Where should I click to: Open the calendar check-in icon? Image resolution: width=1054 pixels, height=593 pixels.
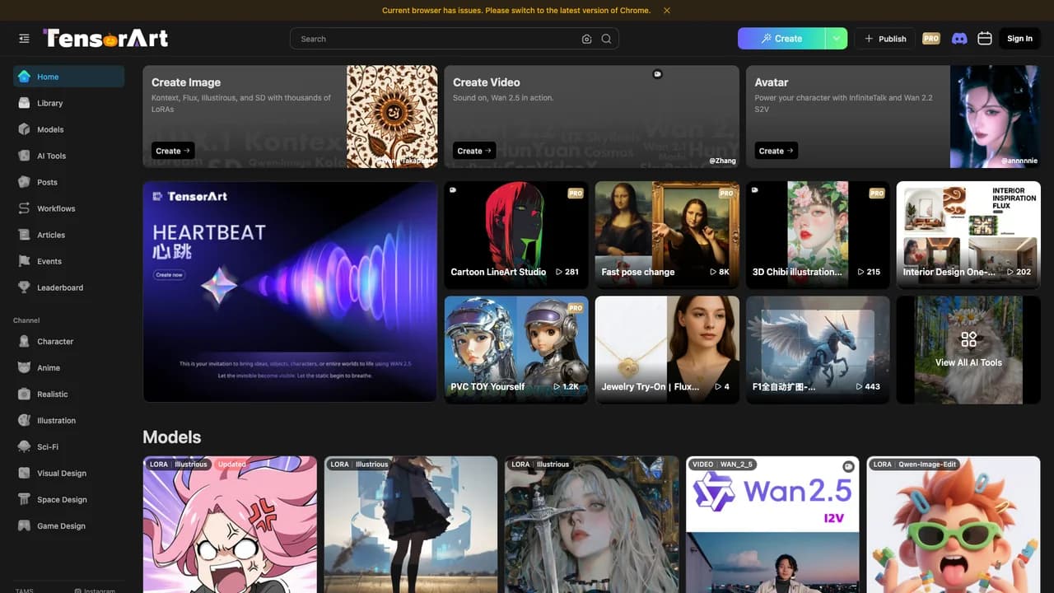coord(984,39)
